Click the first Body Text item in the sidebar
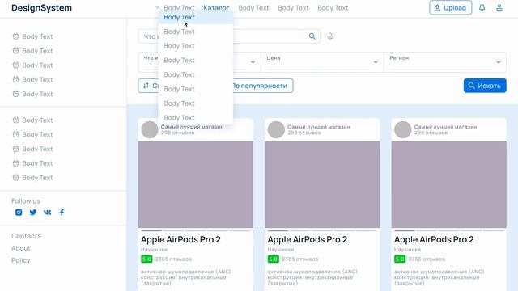 click(32, 36)
